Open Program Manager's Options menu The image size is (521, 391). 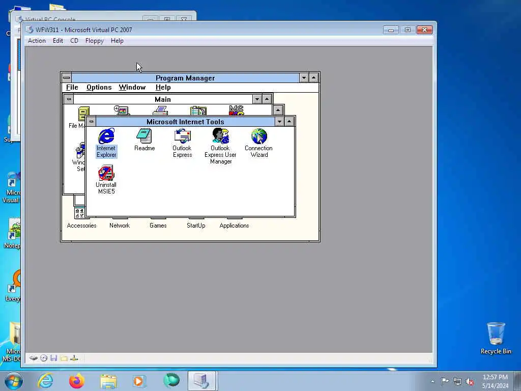(x=99, y=87)
